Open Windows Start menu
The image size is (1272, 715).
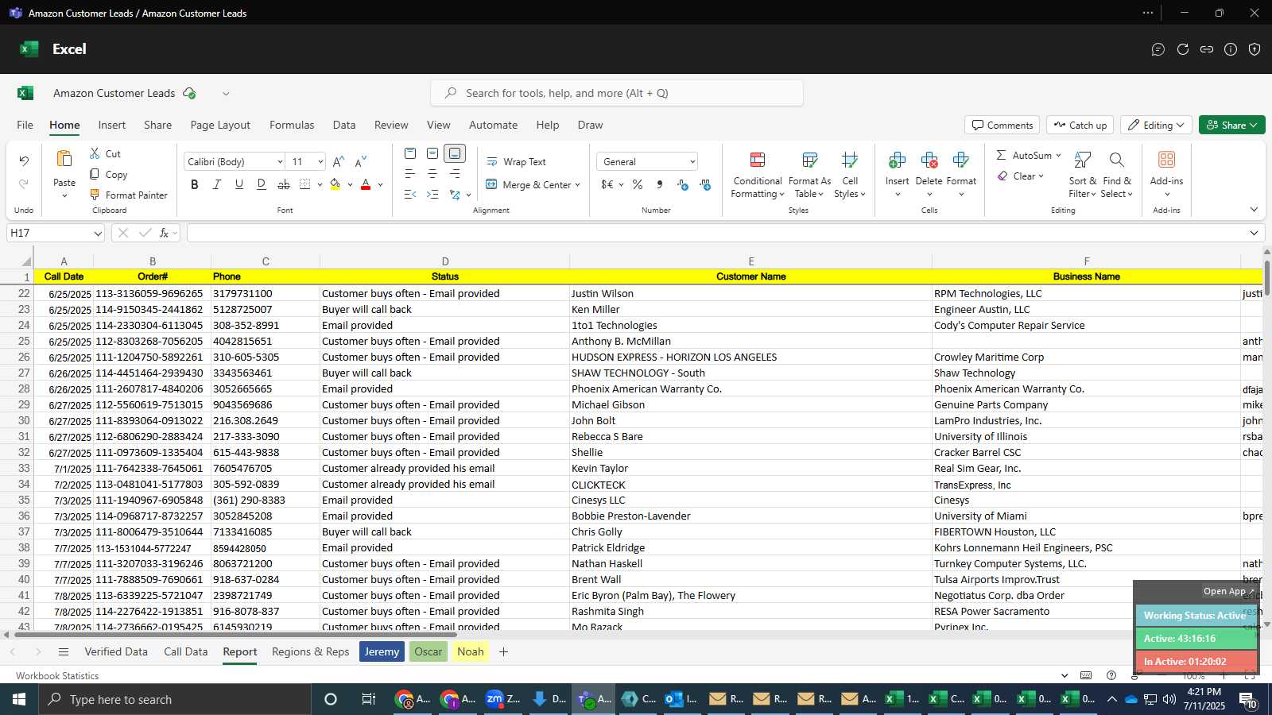tap(18, 699)
